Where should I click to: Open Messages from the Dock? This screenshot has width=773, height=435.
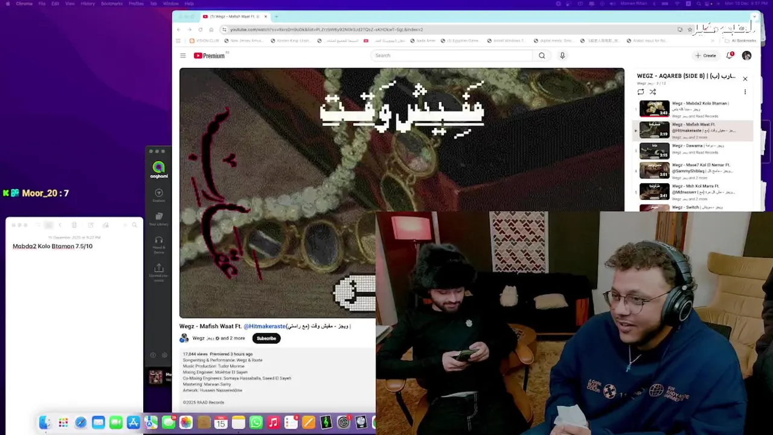click(168, 422)
